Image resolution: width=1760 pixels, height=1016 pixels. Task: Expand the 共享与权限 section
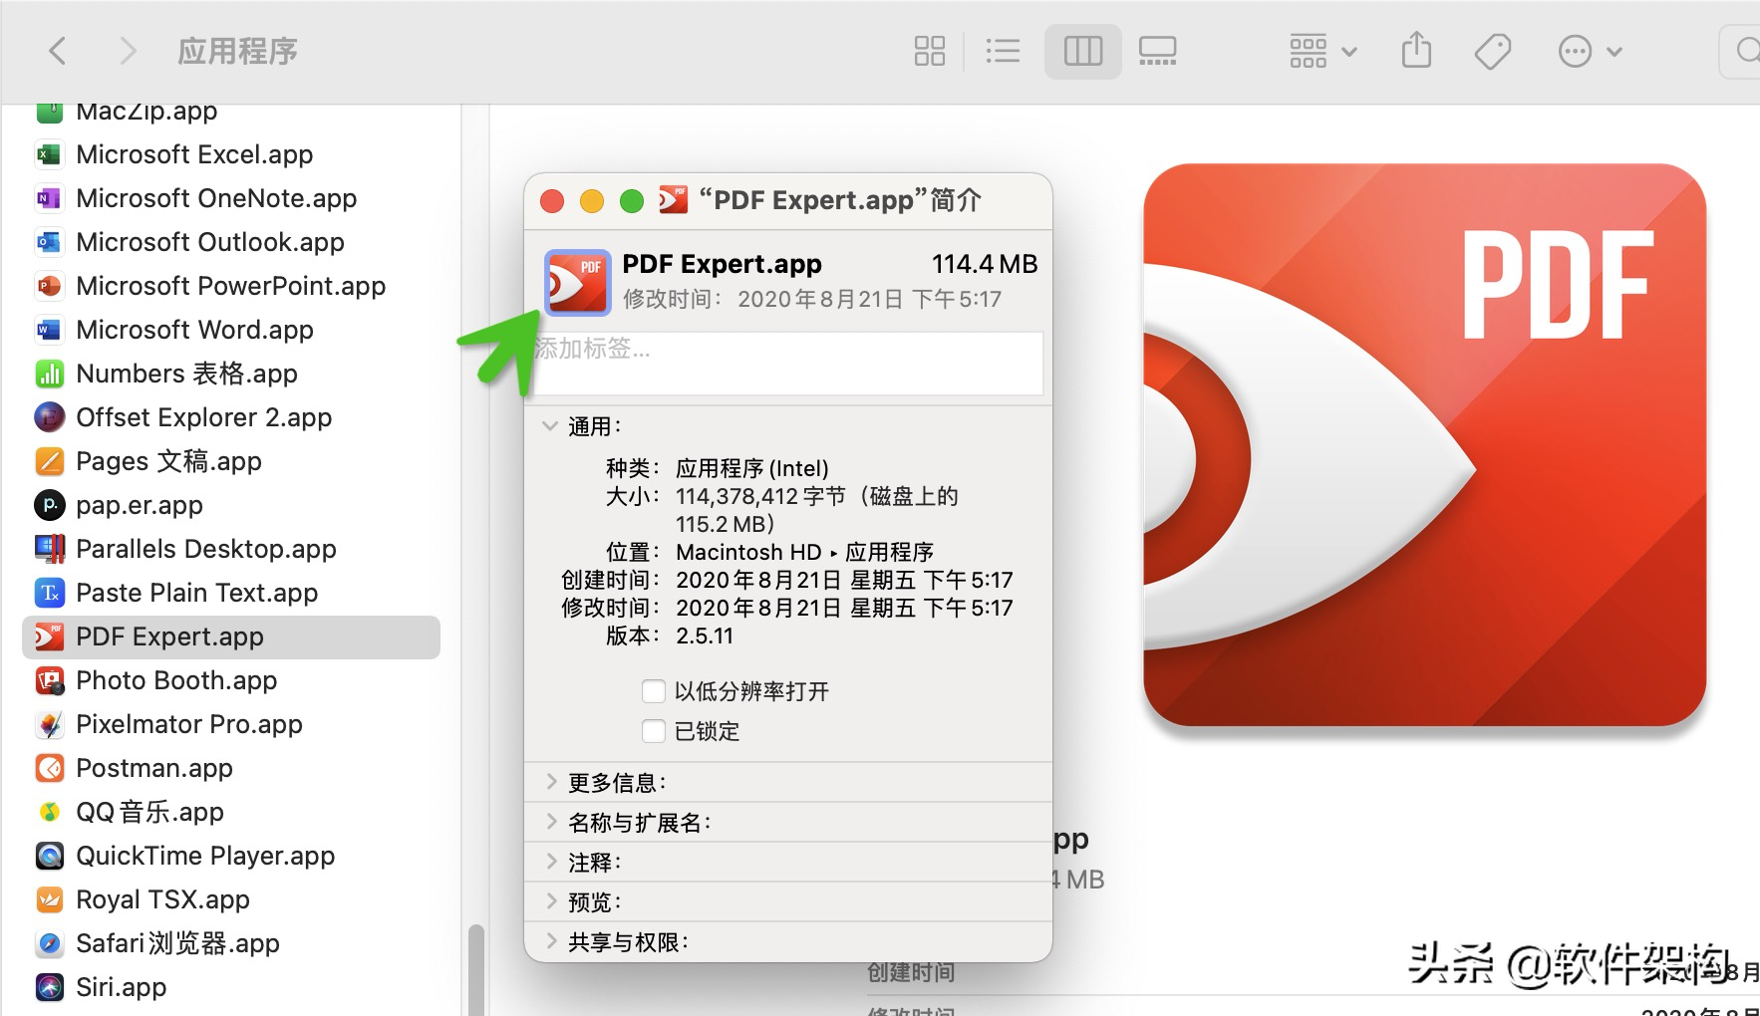pyautogui.click(x=550, y=941)
